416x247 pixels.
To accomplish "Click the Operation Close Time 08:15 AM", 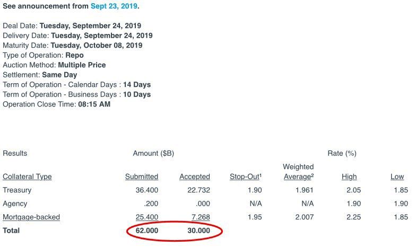I will pyautogui.click(x=94, y=104).
